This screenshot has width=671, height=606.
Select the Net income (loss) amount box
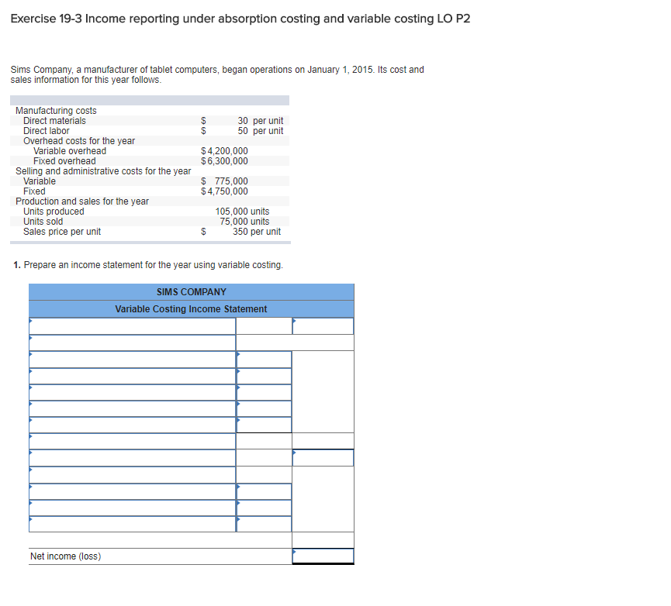pyautogui.click(x=322, y=556)
